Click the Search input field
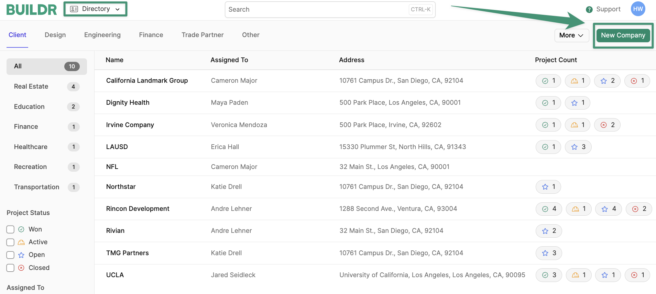 click(x=330, y=10)
